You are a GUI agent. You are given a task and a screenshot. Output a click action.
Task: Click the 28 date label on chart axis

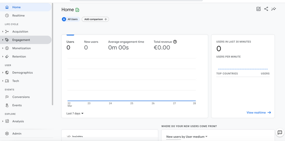194,103
